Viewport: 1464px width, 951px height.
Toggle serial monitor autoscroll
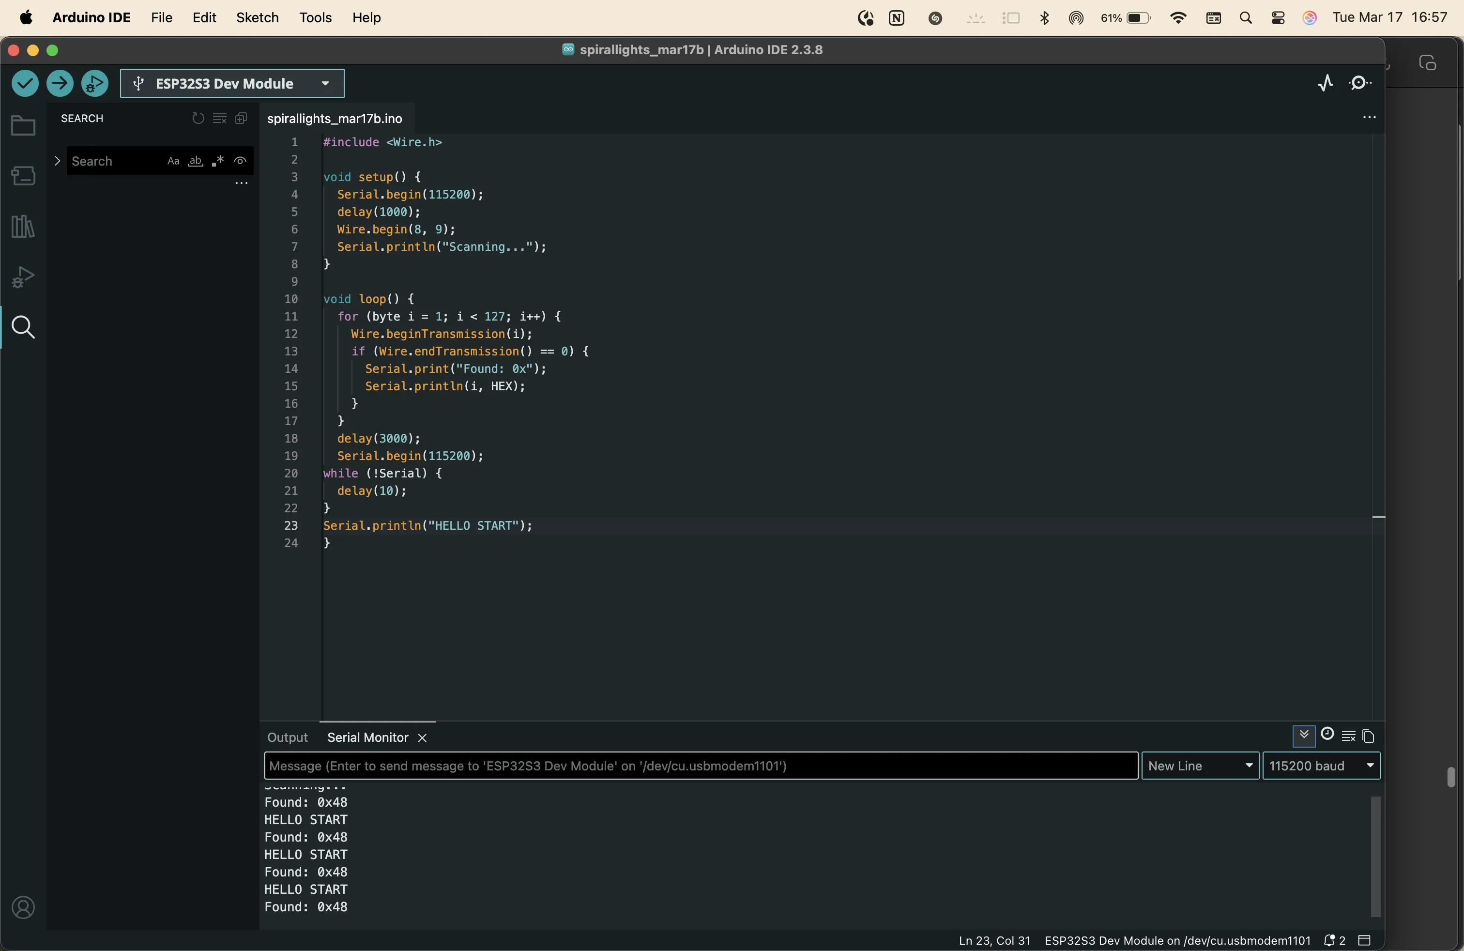point(1303,736)
